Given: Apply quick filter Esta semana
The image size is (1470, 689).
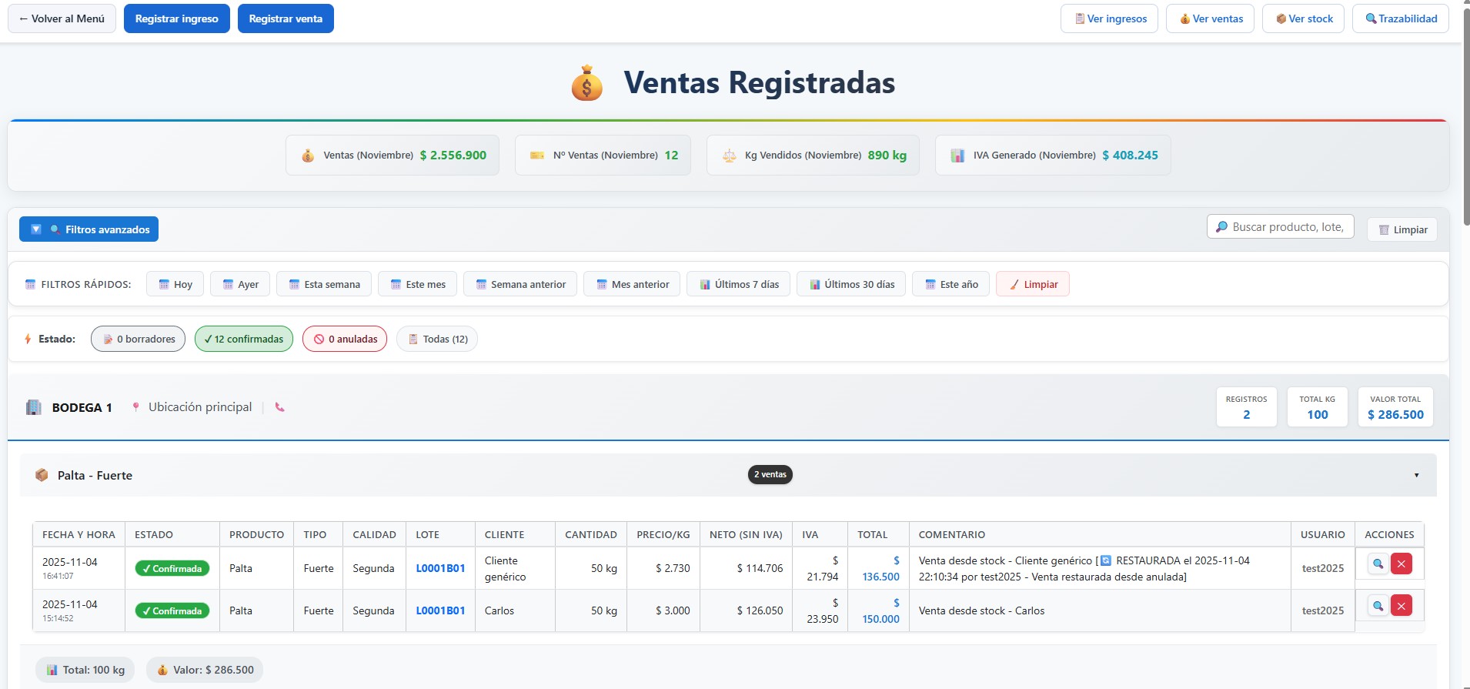Looking at the screenshot, I should tap(323, 284).
